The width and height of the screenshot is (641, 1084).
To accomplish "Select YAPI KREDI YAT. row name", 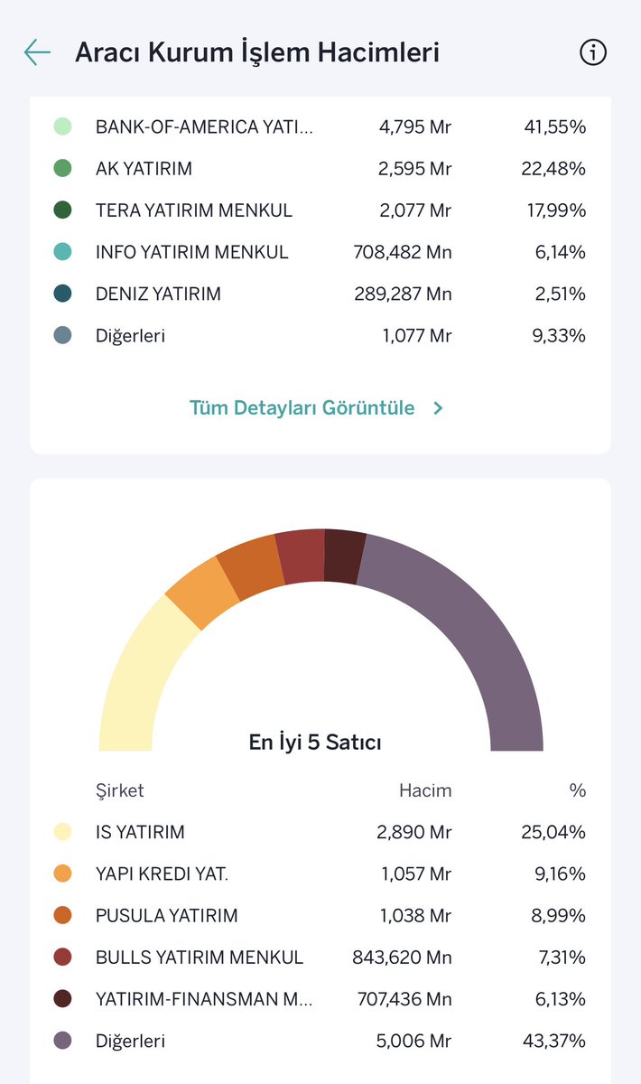I will [x=162, y=874].
